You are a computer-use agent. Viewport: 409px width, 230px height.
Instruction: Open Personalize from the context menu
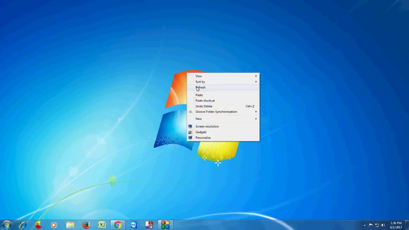pyautogui.click(x=223, y=138)
